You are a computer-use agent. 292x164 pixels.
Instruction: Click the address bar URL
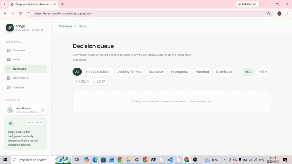tap(63, 13)
